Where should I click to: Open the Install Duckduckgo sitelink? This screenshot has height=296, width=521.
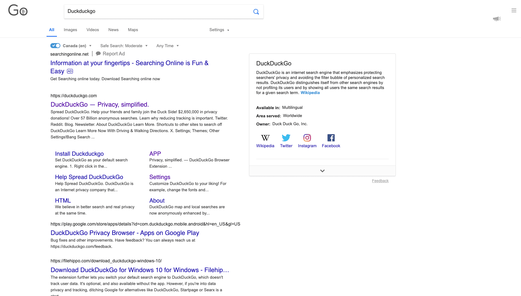pos(79,154)
